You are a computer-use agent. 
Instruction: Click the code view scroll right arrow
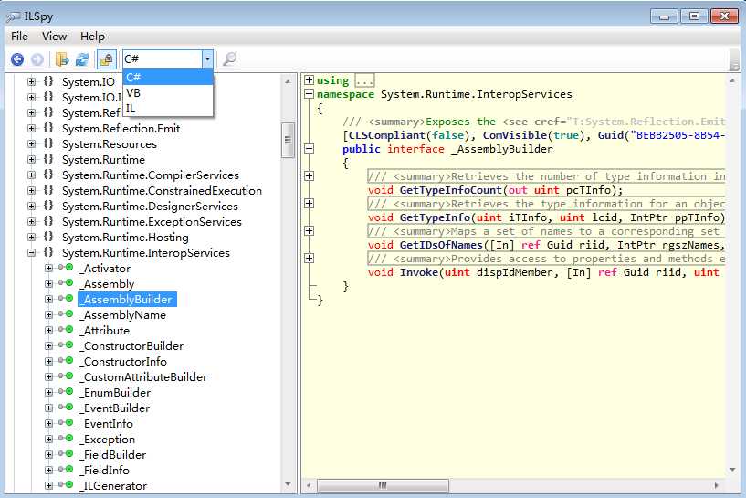point(717,485)
